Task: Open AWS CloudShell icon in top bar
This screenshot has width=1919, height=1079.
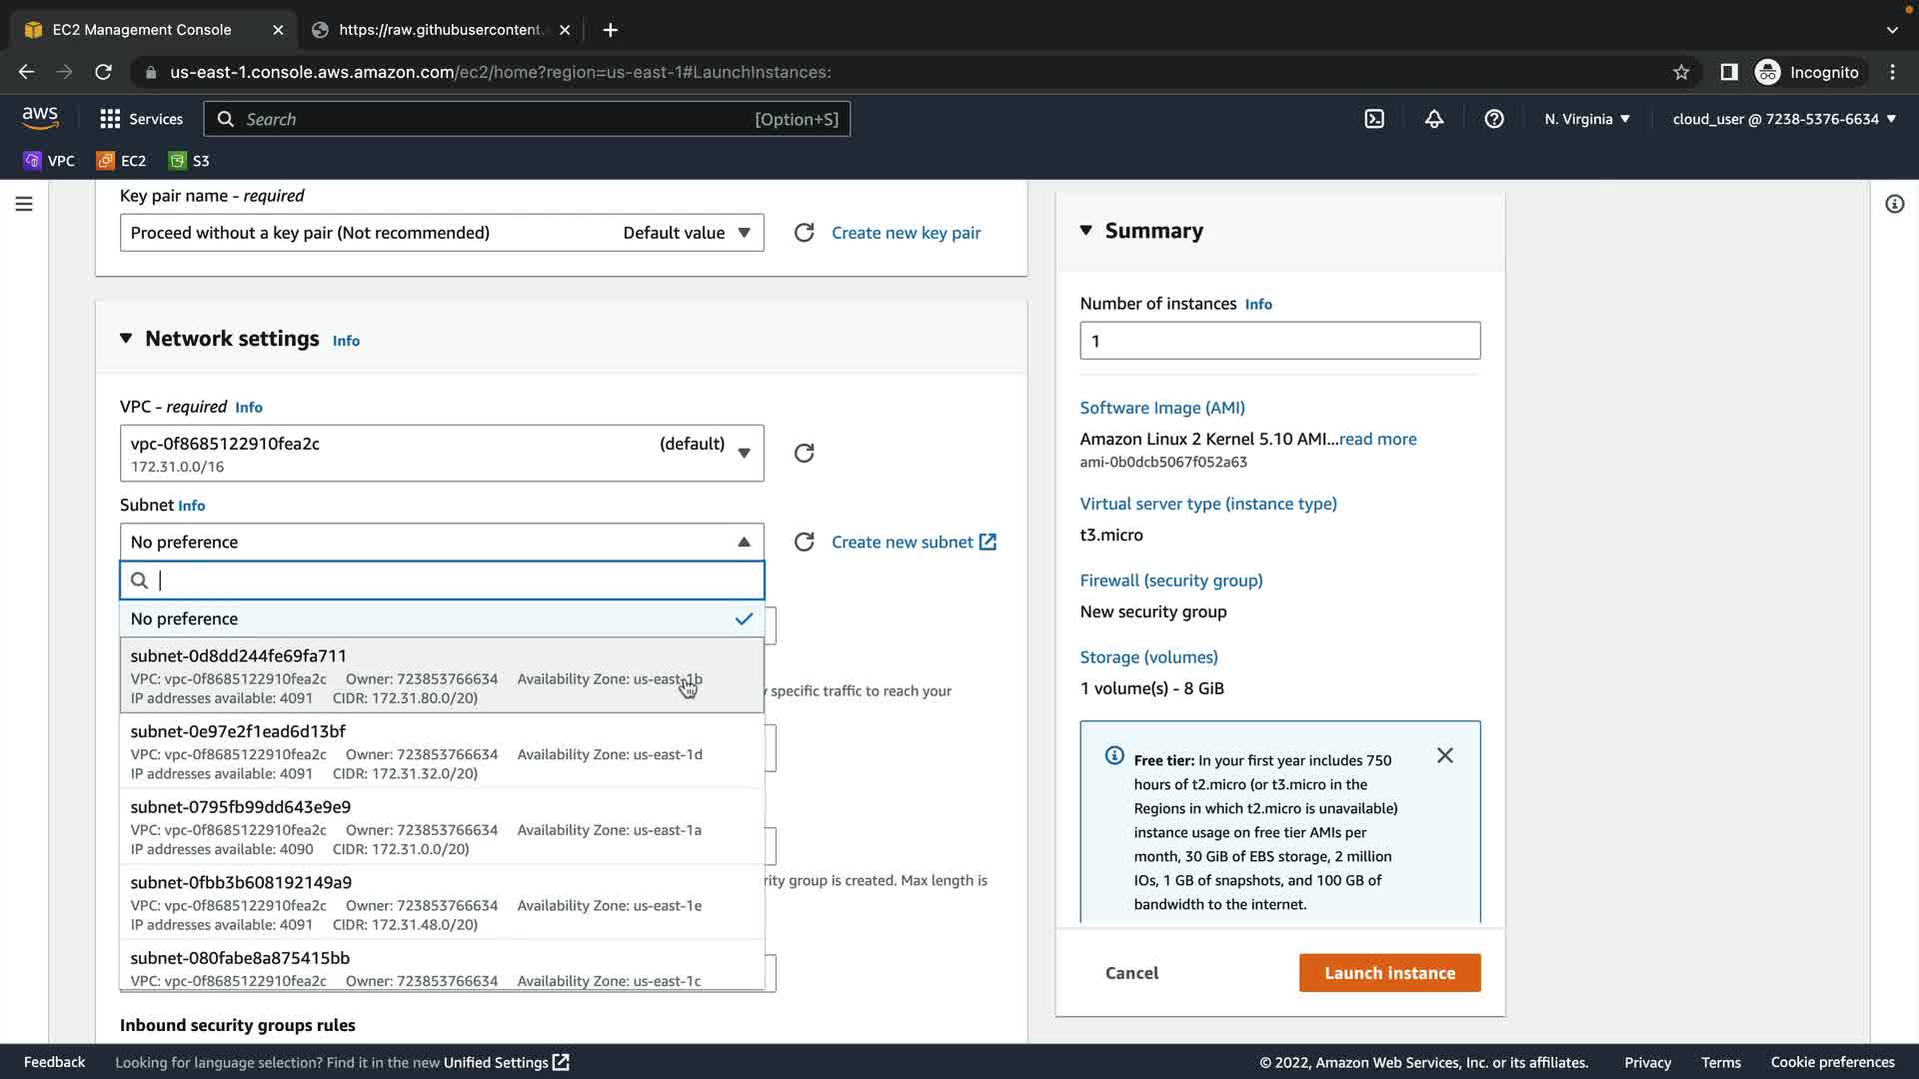Action: coord(1374,119)
